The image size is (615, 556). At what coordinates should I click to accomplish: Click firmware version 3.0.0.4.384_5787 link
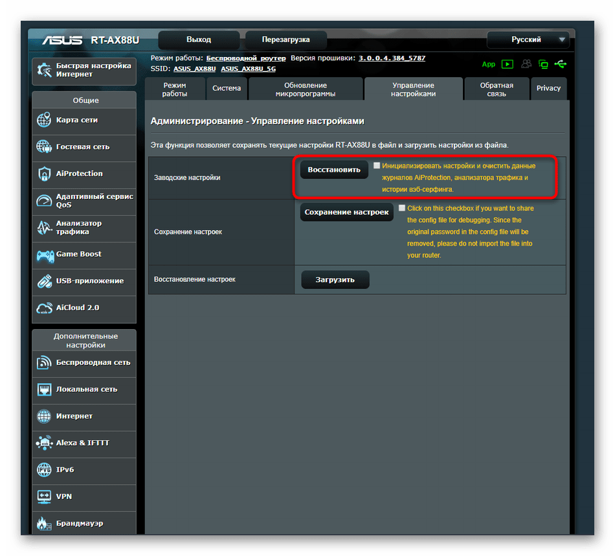pyautogui.click(x=392, y=58)
